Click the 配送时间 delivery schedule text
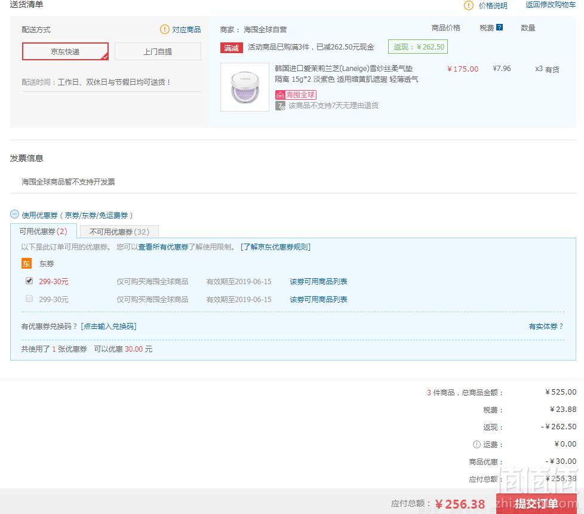Image resolution: width=584 pixels, height=514 pixels. [x=96, y=82]
